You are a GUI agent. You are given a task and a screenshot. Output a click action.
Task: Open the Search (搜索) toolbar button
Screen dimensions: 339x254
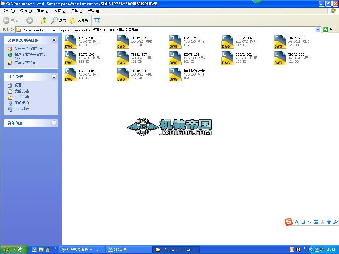[x=58, y=20]
